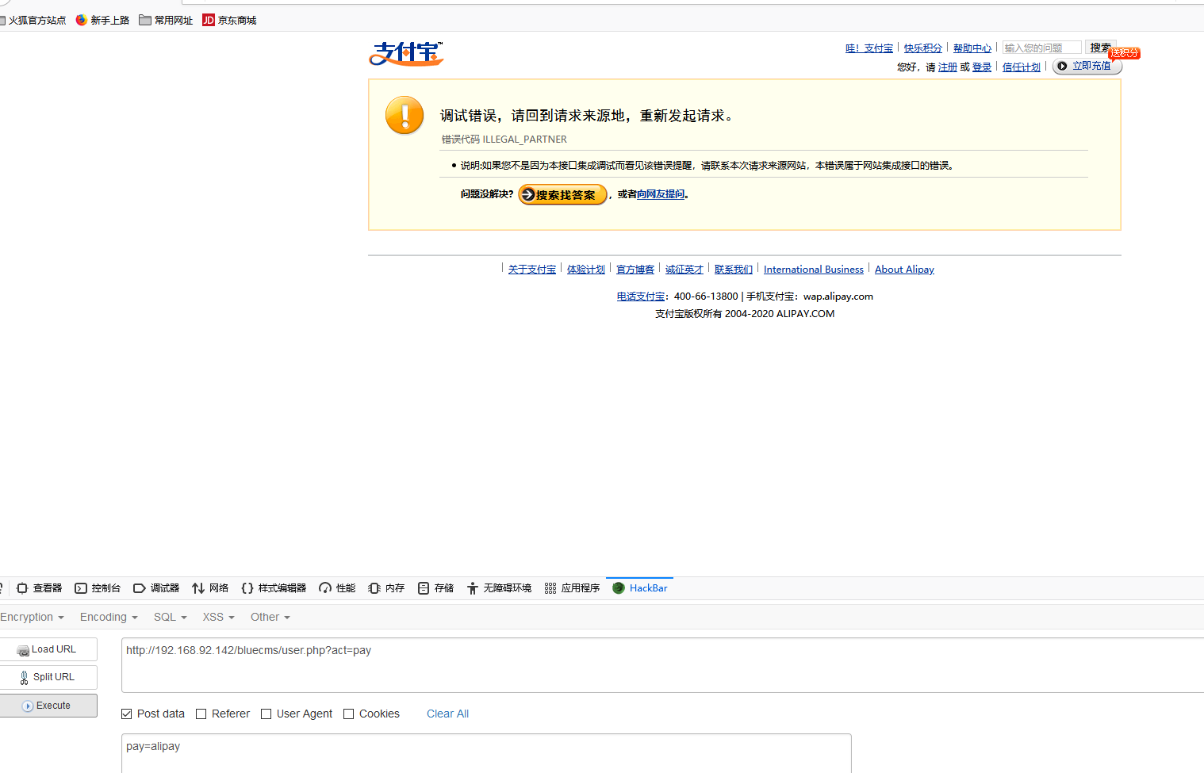Screen dimensions: 1204x773
Task: Open the 联系我们 footer link
Action: tap(734, 270)
